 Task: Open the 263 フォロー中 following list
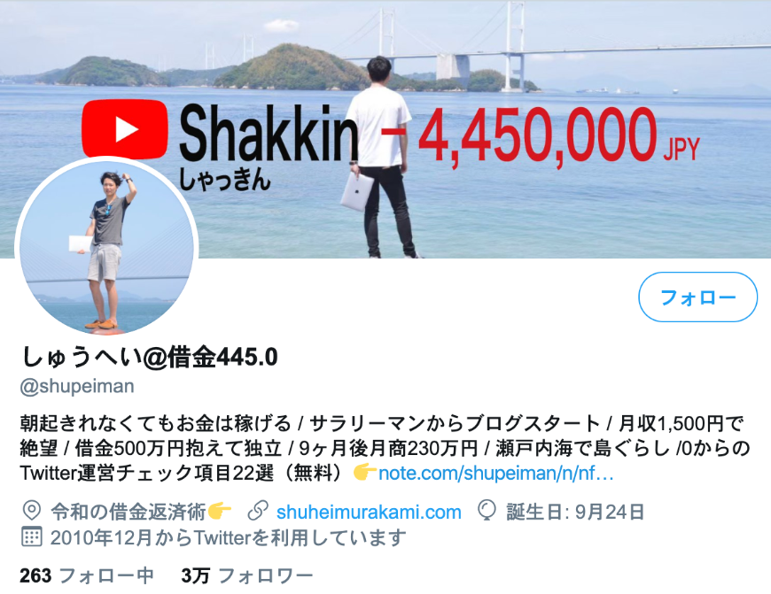point(87,575)
